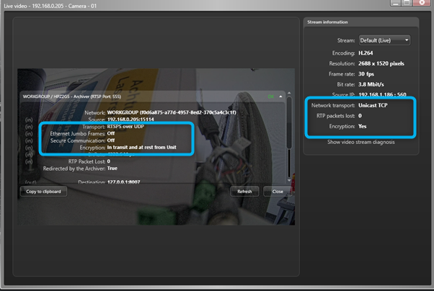The image size is (434, 291).
Task: Collapse the Archiver section using its arrow
Action: pyautogui.click(x=279, y=95)
